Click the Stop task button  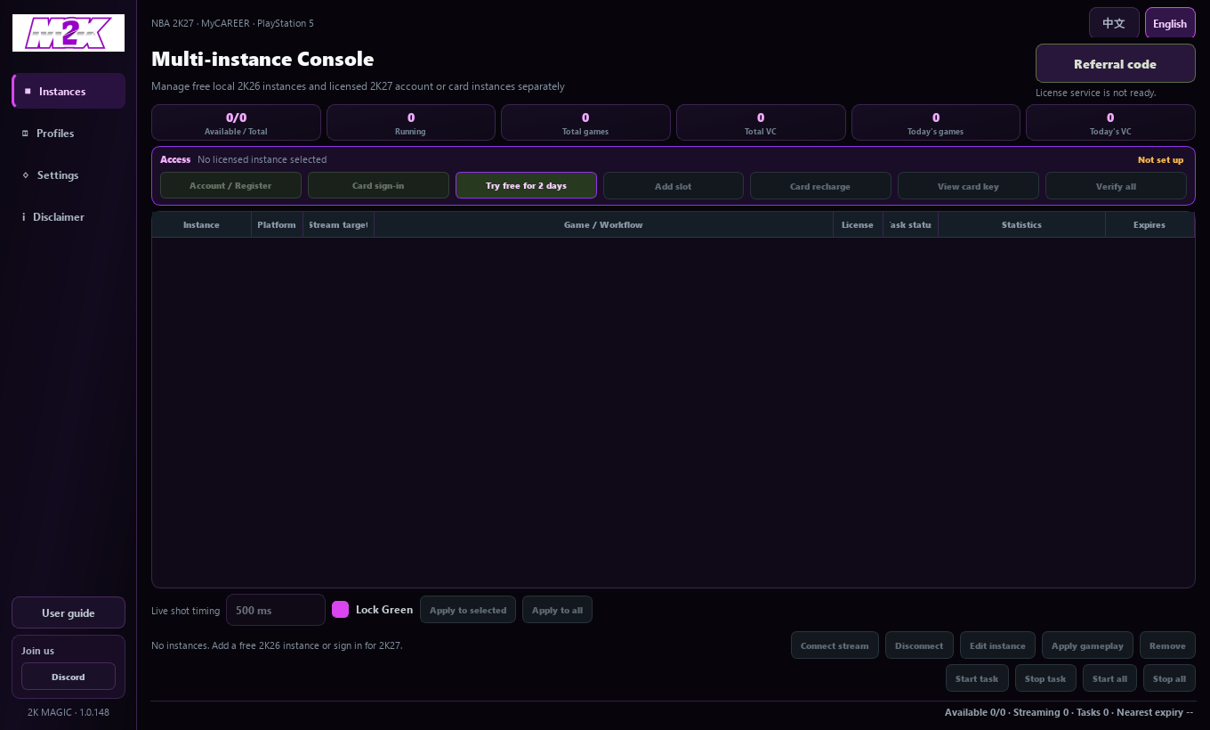pyautogui.click(x=1045, y=678)
